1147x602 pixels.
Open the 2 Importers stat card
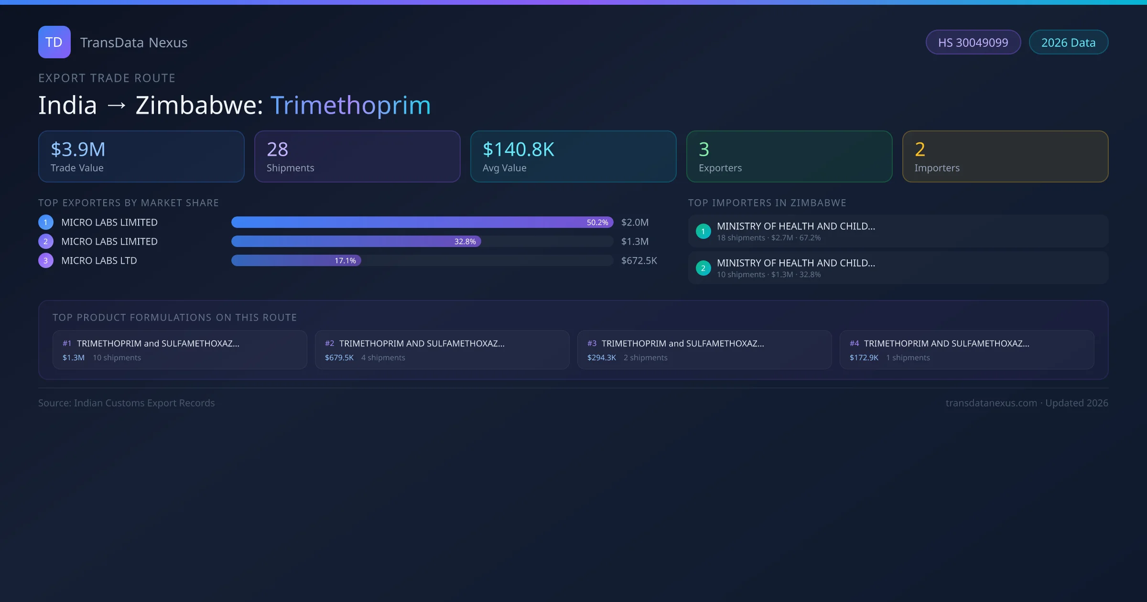[1005, 156]
